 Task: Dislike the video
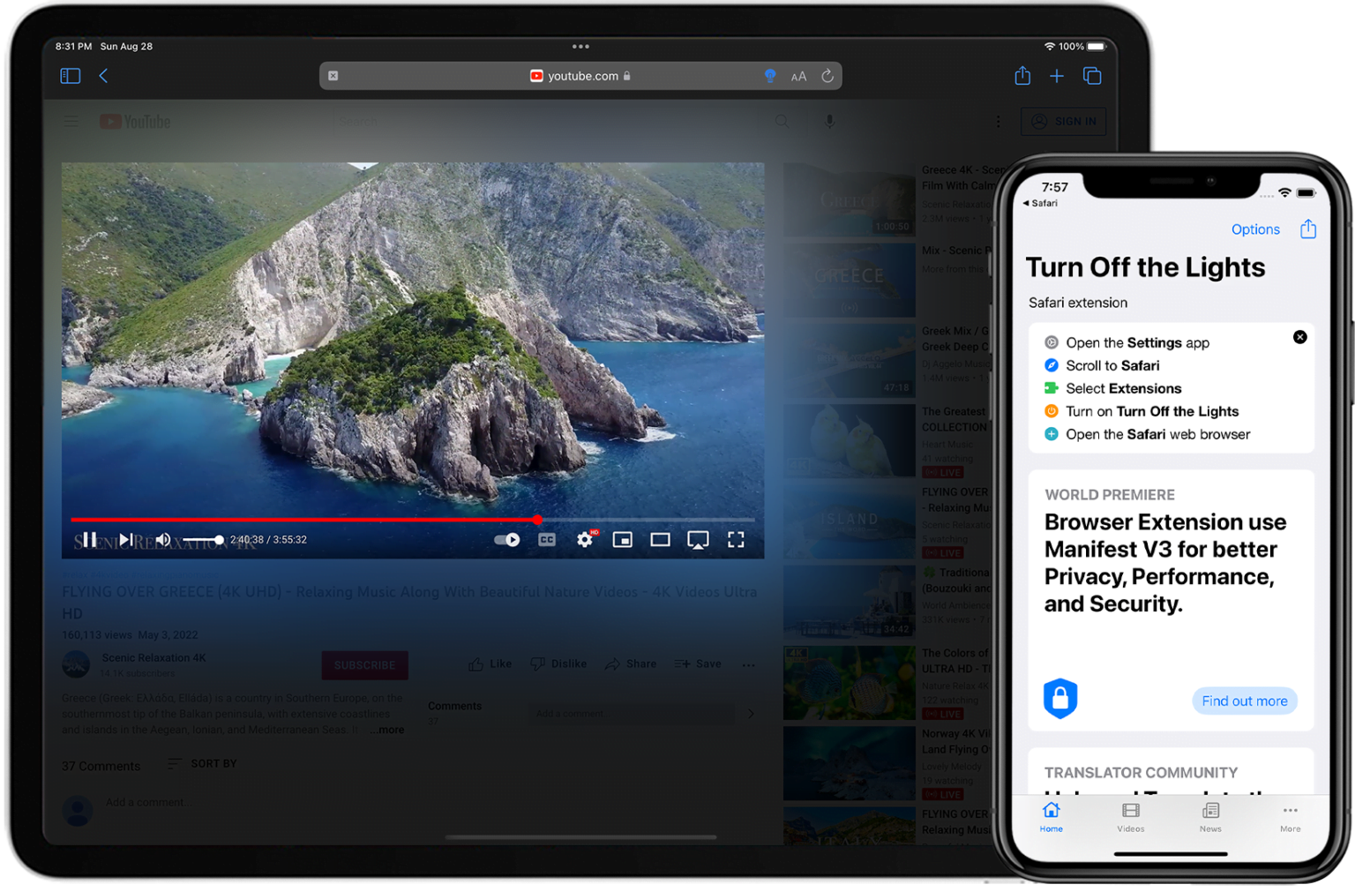pos(558,663)
